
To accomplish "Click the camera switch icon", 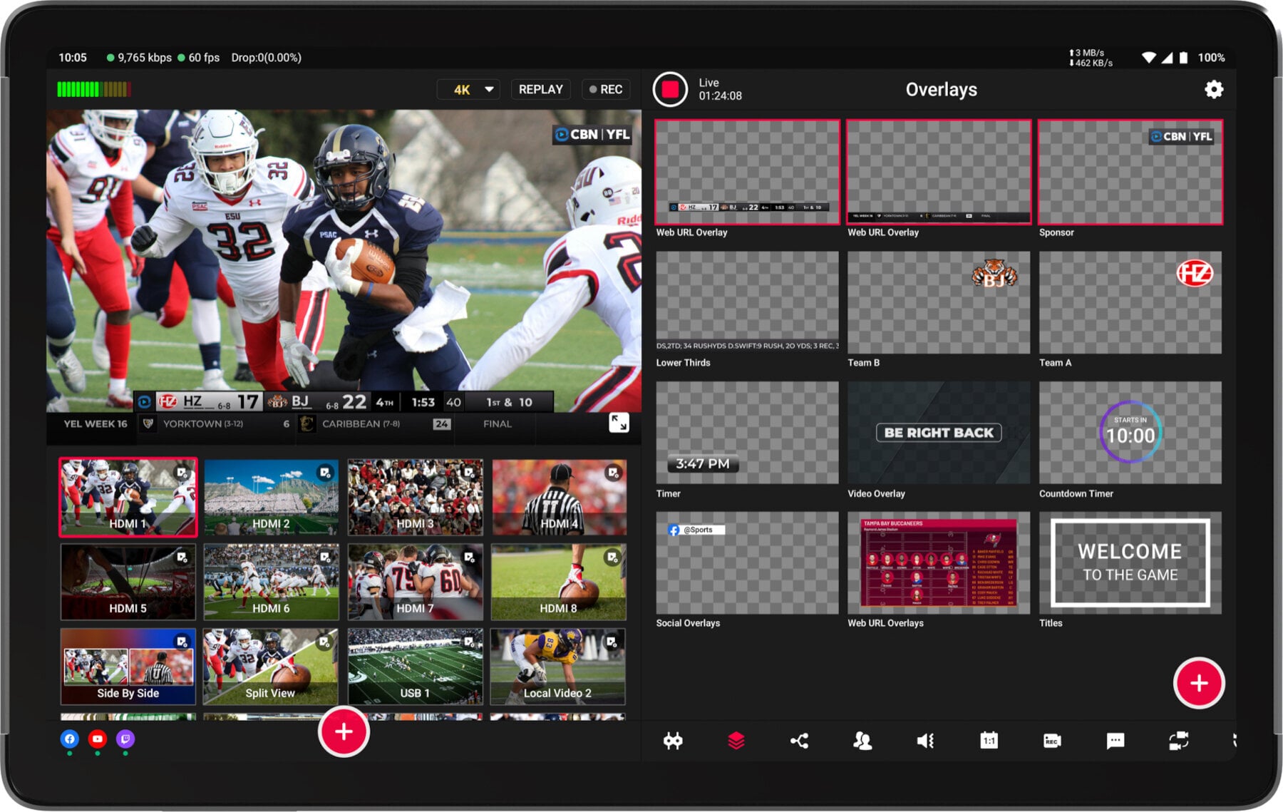I will click(x=1178, y=741).
